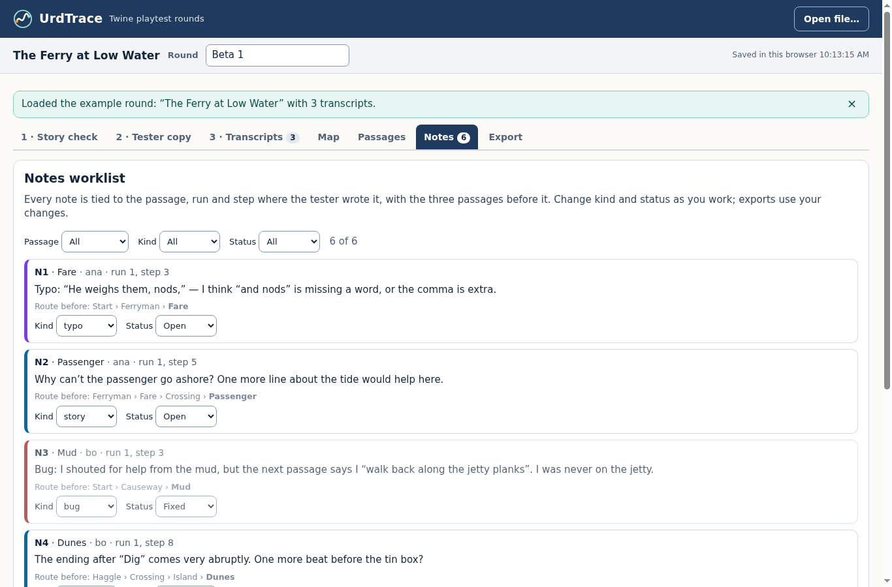Change Kind dropdown for note N2
This screenshot has height=587, width=892.
86,416
